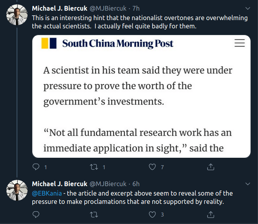
Task: Open the @EBKania mention link
Action: tap(47, 193)
